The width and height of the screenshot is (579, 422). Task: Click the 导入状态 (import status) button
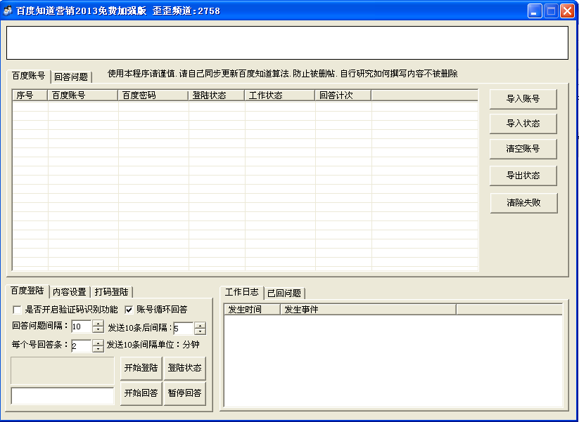click(x=523, y=124)
